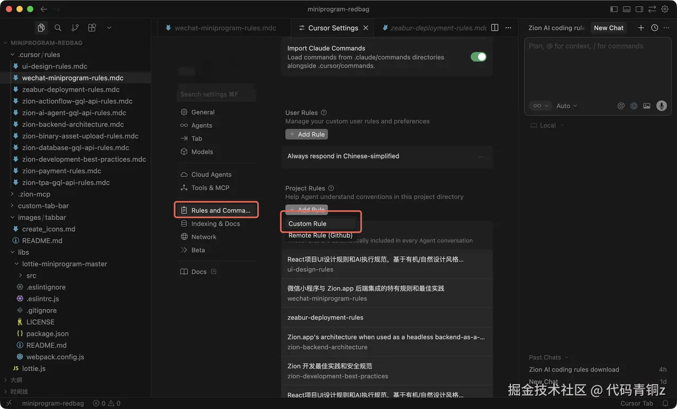
Task: Open the Auto model dropdown
Action: coord(566,106)
